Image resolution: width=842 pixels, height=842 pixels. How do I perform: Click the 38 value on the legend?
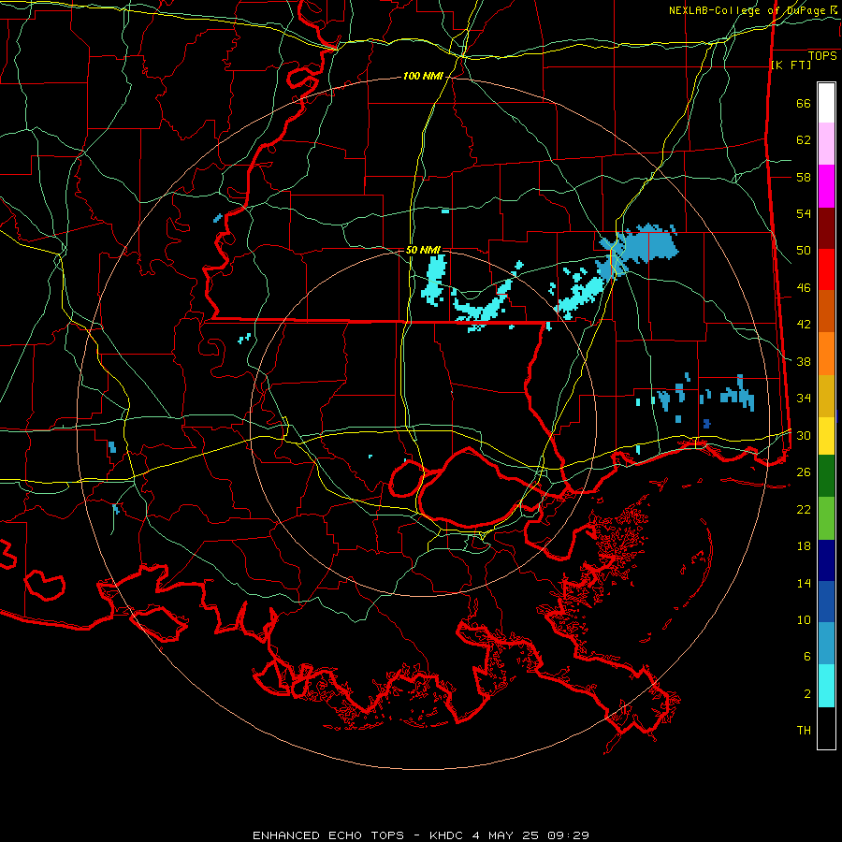coord(804,361)
